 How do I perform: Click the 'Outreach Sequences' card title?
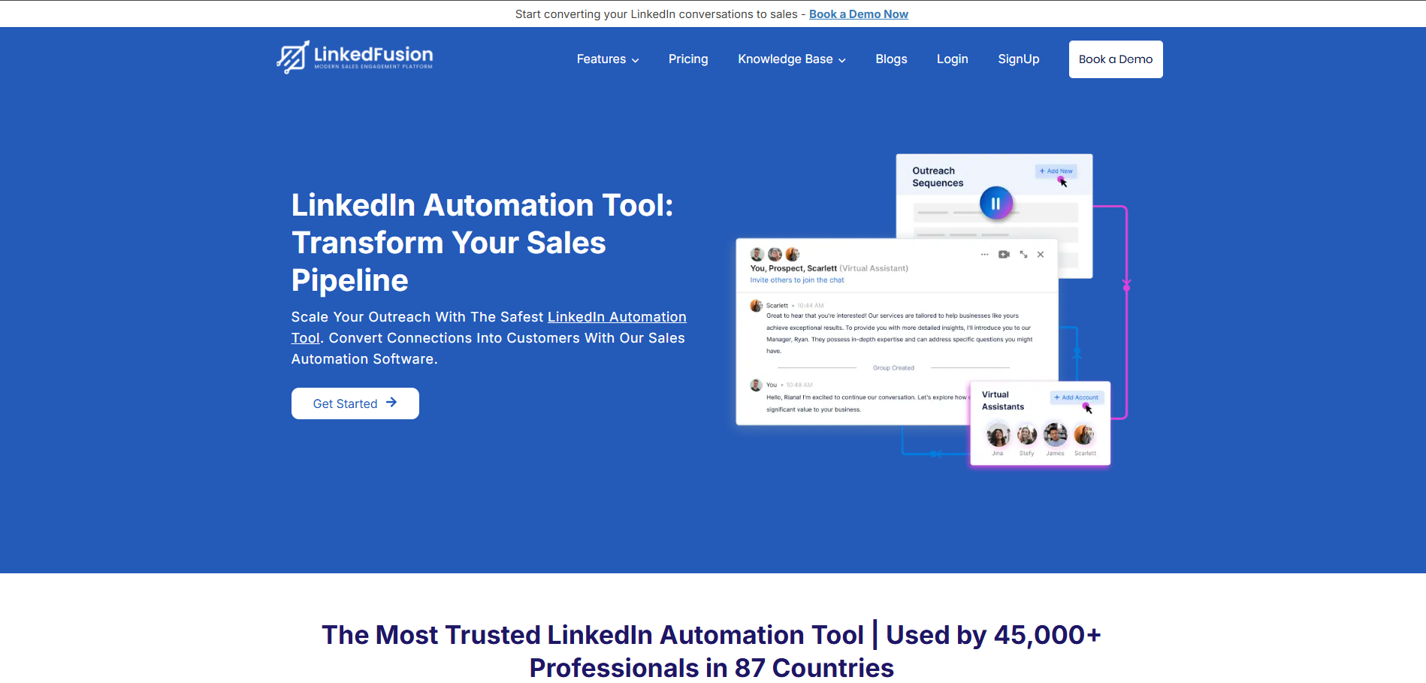[938, 177]
